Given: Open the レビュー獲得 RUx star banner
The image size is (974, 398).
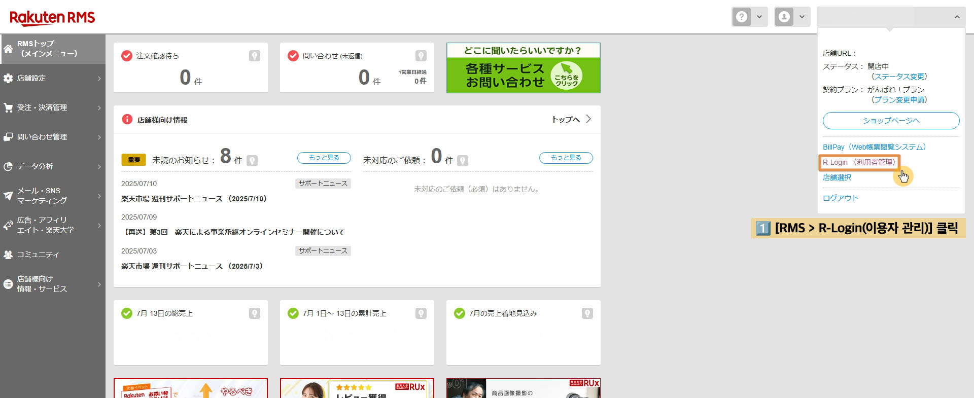Looking at the screenshot, I should pyautogui.click(x=357, y=388).
